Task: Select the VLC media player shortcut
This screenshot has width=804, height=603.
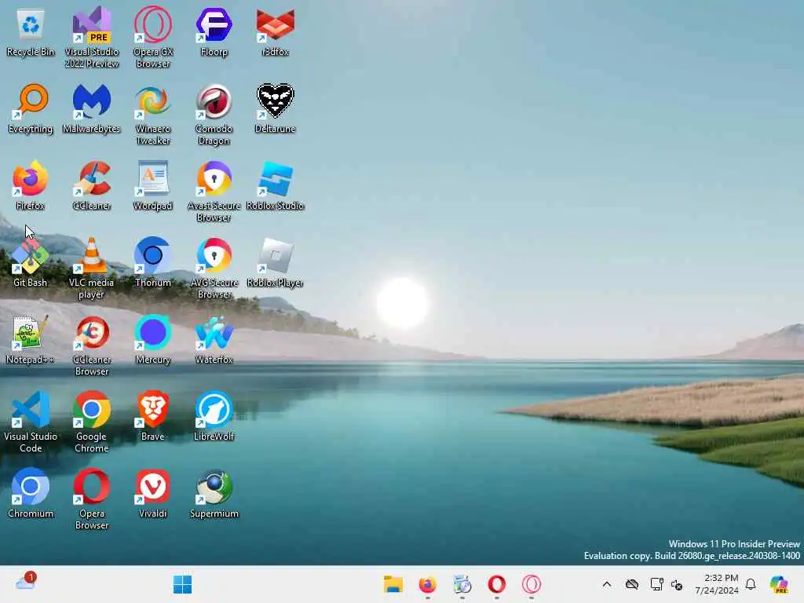Action: point(92,269)
